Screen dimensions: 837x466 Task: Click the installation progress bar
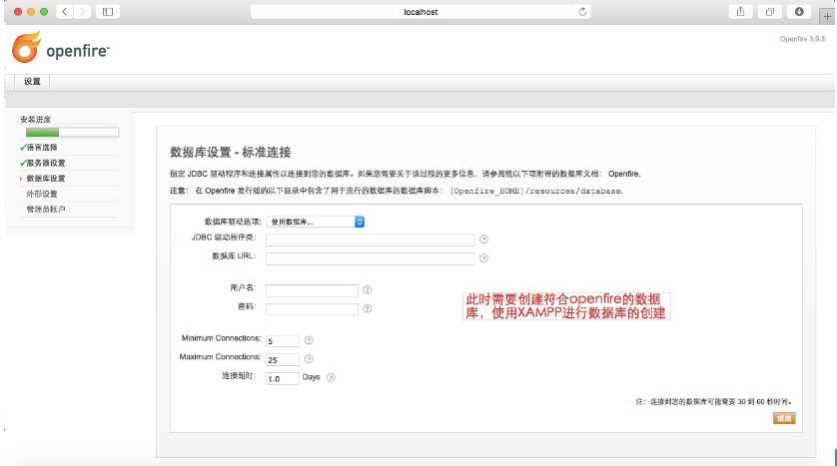72,133
